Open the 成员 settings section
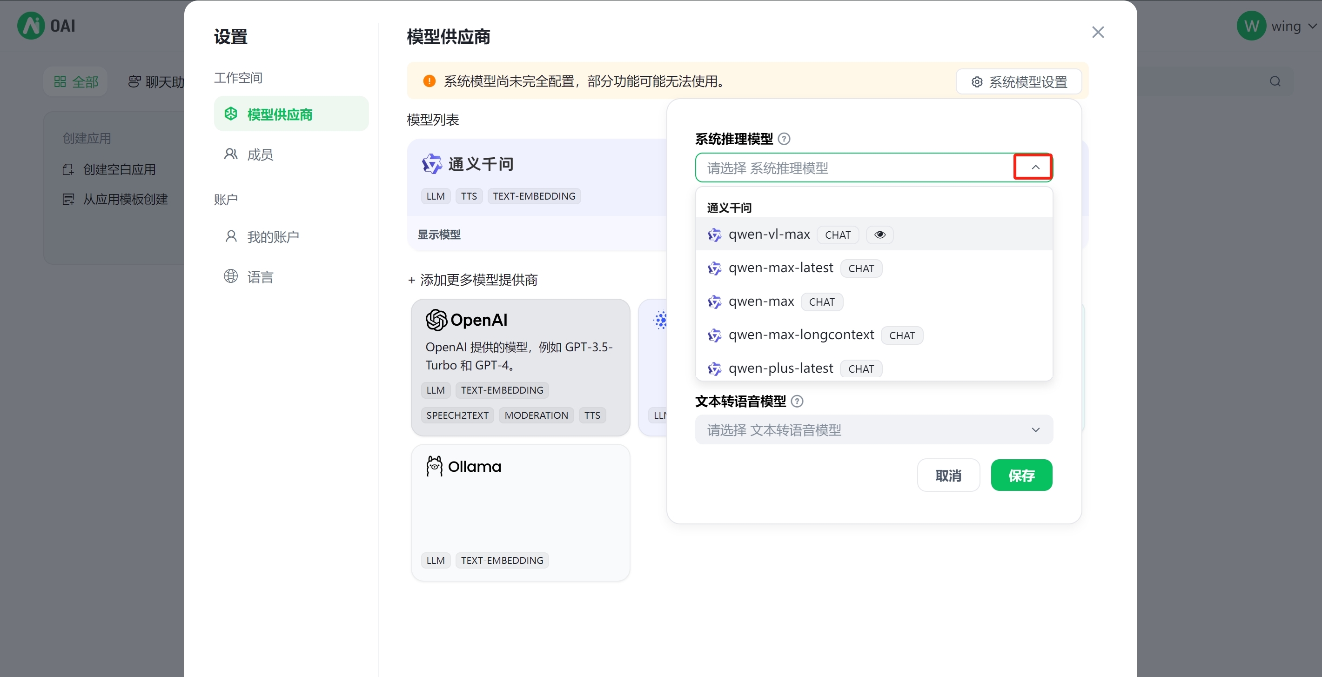This screenshot has height=677, width=1322. 291,154
